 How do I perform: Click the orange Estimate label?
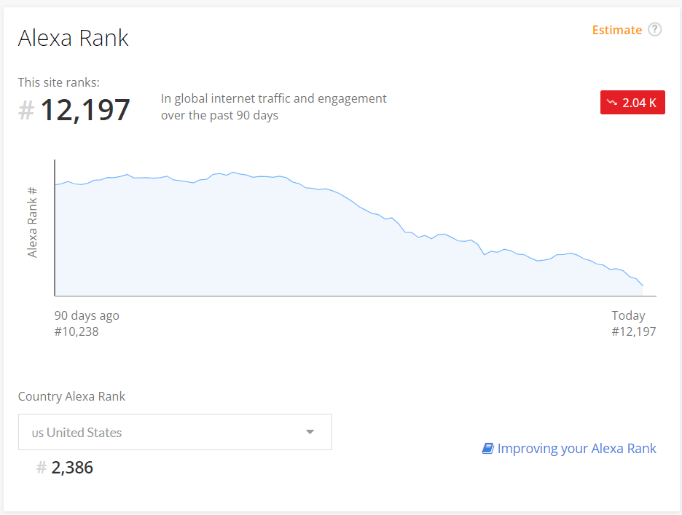coord(616,30)
